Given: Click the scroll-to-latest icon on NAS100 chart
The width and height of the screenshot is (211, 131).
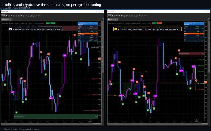Looking at the screenshot, I should coord(90,121).
